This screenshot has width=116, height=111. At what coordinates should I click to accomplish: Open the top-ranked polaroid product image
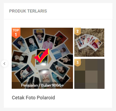click(x=42, y=58)
